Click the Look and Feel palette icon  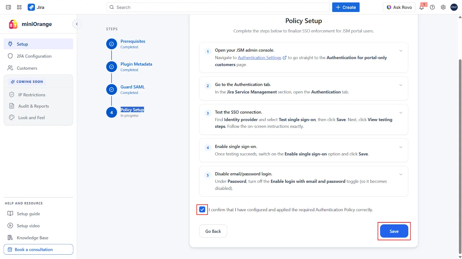click(x=12, y=118)
